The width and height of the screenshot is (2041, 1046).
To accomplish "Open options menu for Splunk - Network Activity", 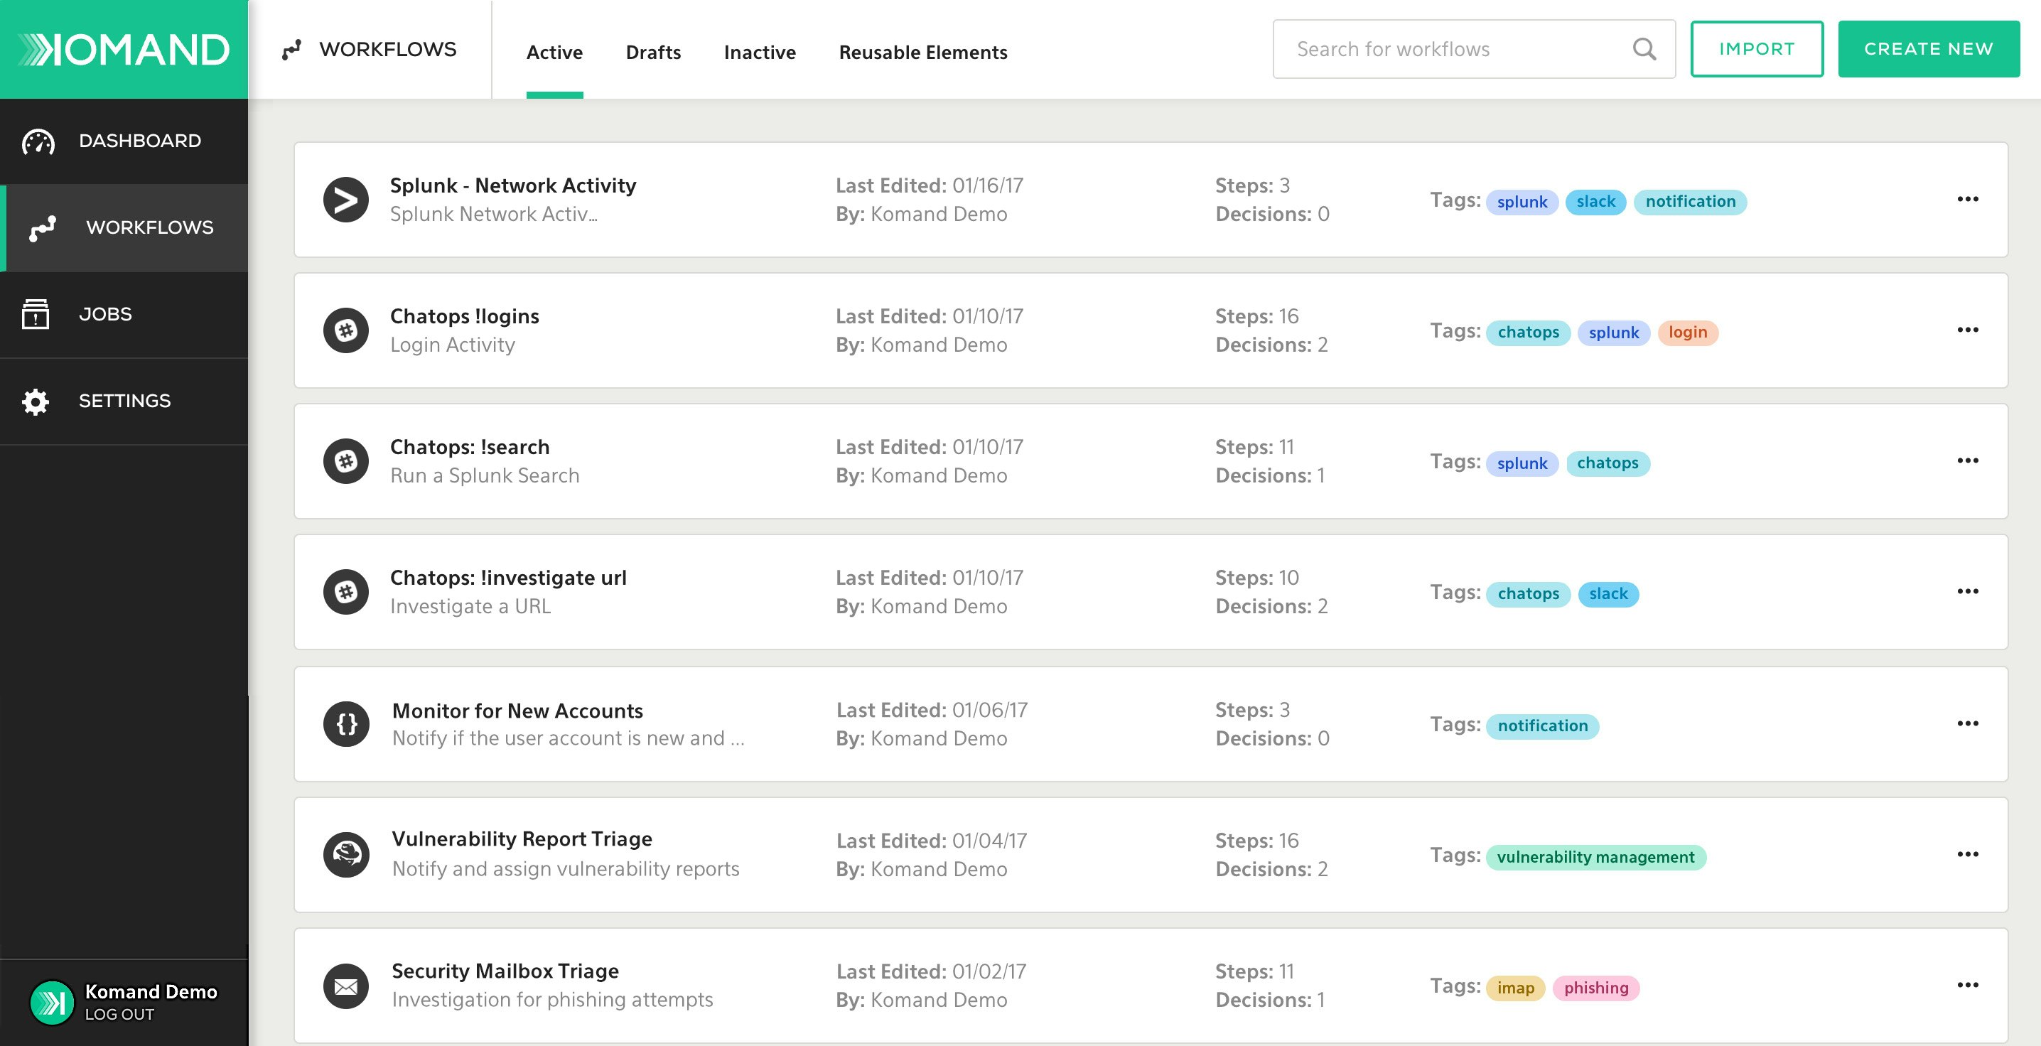I will (1968, 199).
